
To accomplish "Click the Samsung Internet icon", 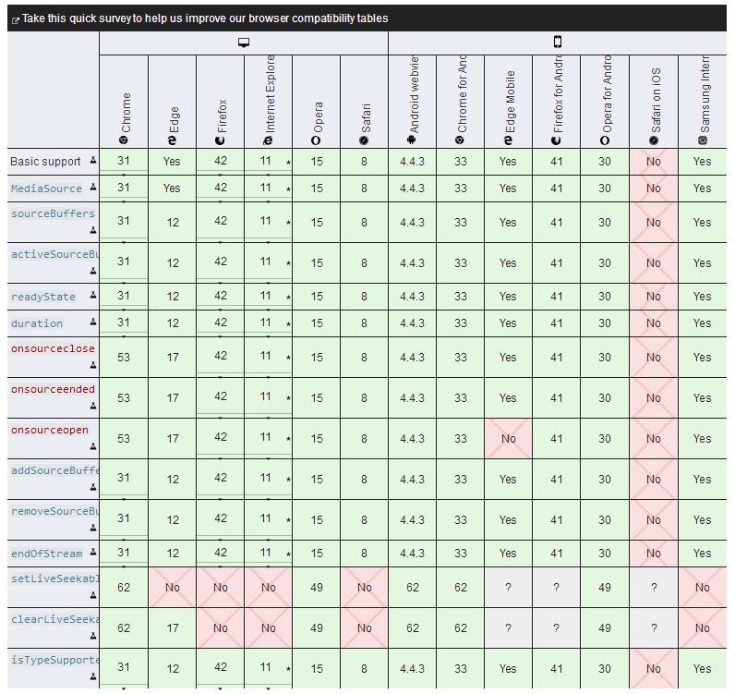I will 702,140.
